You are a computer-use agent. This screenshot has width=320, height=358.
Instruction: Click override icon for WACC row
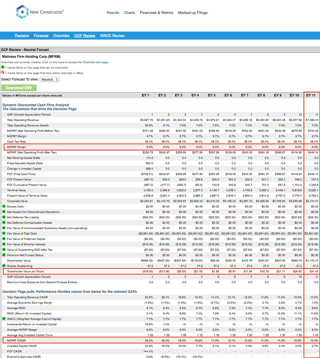tap(4, 319)
